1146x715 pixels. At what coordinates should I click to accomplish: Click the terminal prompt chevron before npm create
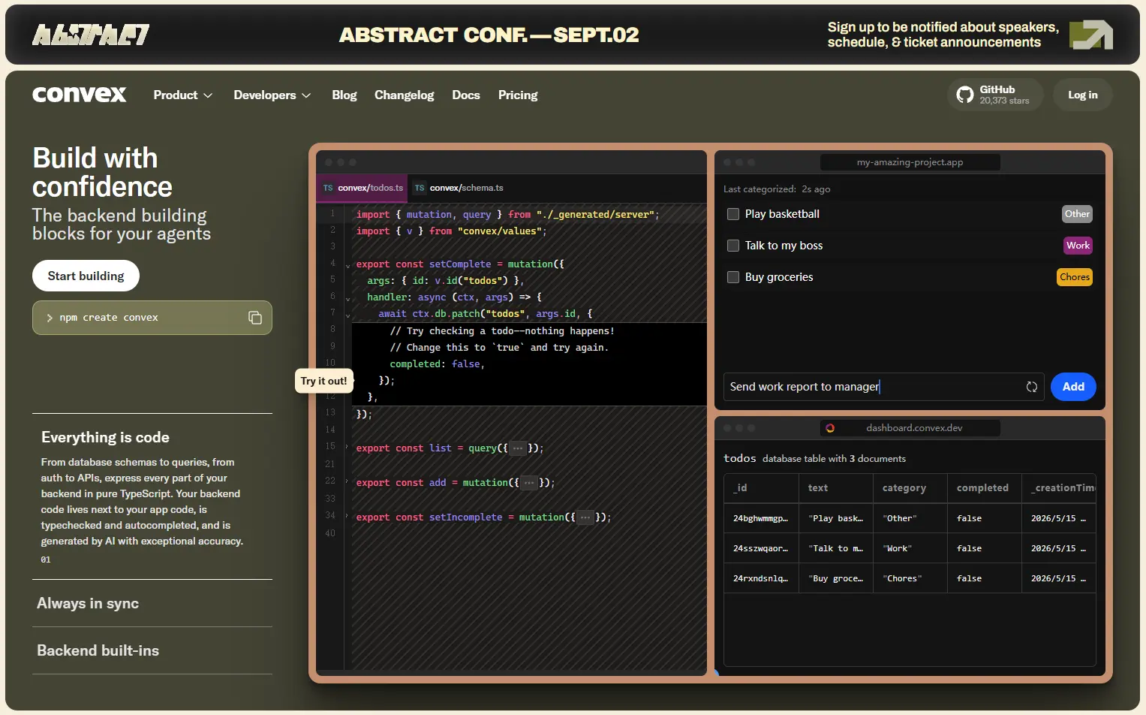tap(50, 318)
